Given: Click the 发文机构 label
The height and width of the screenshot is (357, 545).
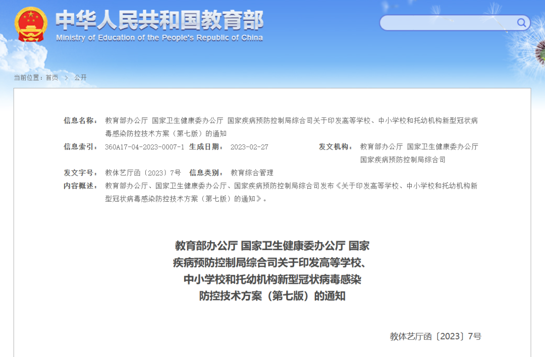Looking at the screenshot, I should pos(336,147).
